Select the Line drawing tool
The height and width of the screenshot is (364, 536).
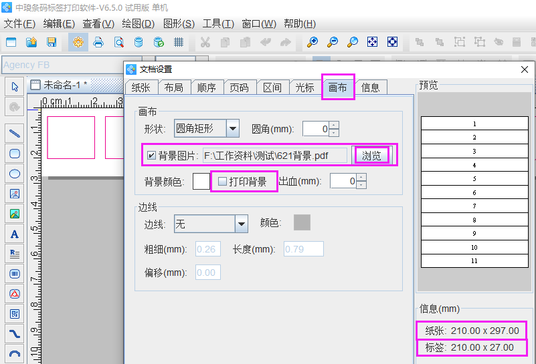pos(14,134)
